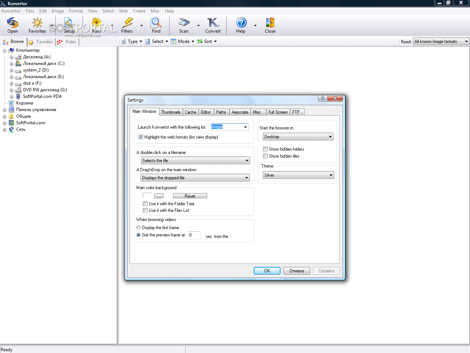Click the Reset color button

click(190, 196)
